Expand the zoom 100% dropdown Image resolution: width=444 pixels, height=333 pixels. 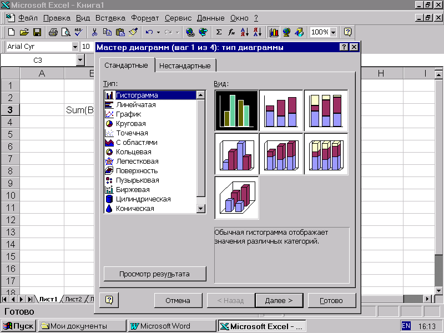tap(334, 32)
